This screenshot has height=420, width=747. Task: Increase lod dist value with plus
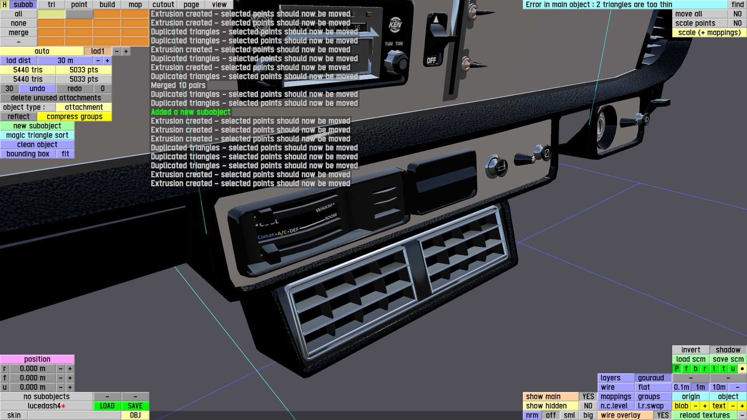point(107,61)
